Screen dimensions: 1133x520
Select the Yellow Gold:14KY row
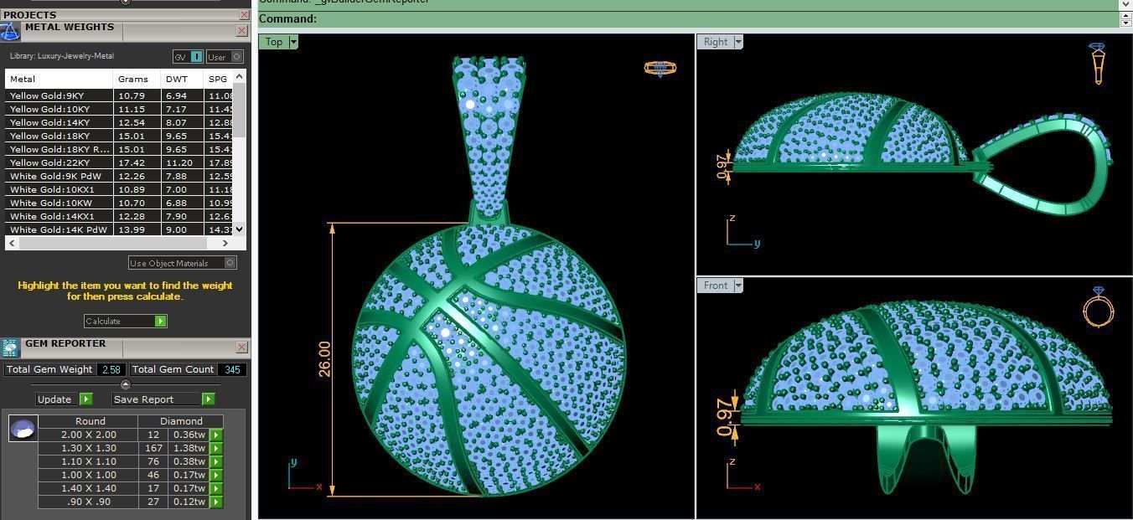119,122
